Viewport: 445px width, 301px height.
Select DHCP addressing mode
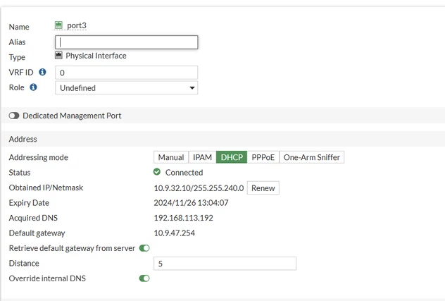[x=232, y=157]
